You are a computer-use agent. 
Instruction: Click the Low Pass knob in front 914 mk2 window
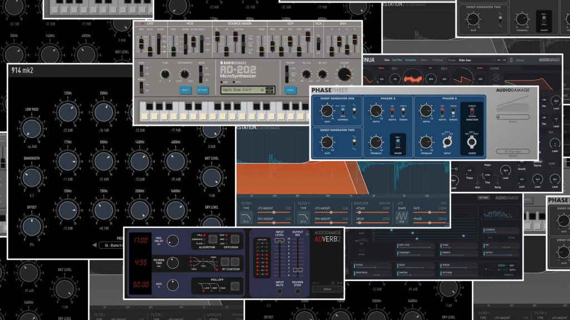point(32,128)
